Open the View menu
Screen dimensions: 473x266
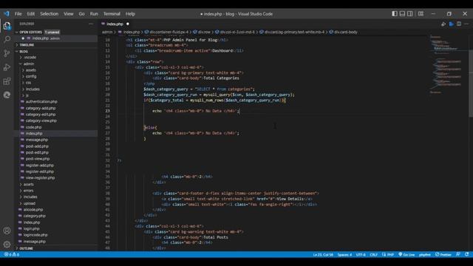(x=69, y=14)
